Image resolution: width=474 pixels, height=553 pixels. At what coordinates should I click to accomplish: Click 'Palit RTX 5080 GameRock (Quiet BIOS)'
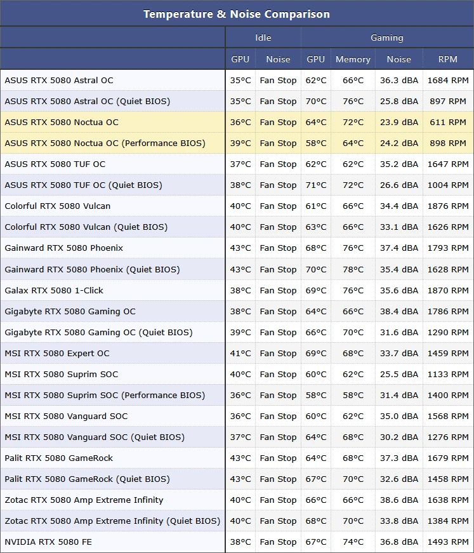(x=88, y=479)
